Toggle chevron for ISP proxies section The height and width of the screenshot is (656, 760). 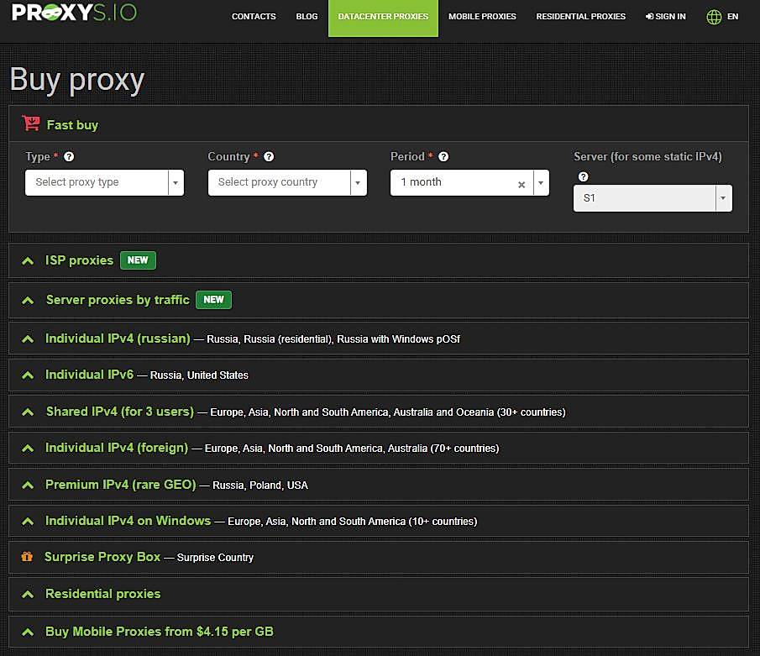[28, 261]
